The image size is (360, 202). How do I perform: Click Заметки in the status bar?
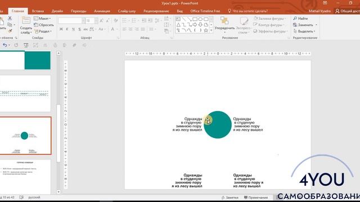pyautogui.click(x=230, y=198)
